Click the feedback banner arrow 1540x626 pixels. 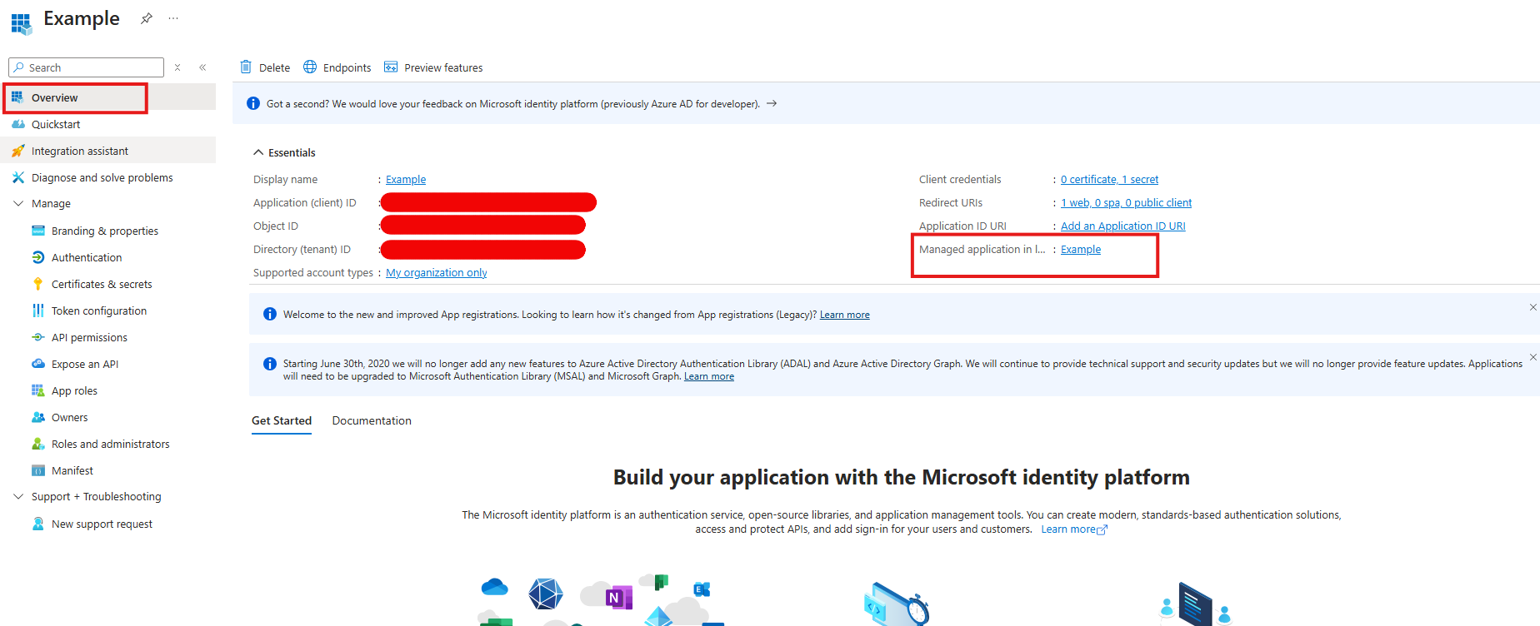tap(772, 103)
